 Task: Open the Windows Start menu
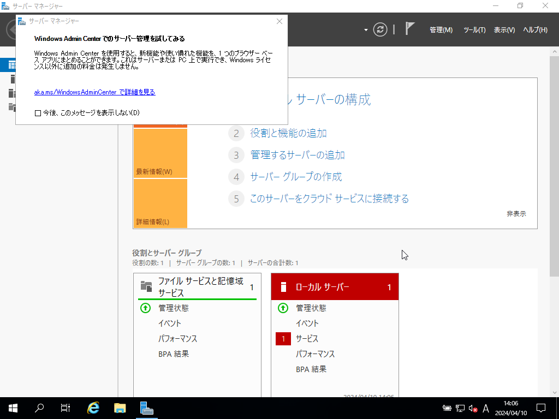point(13,408)
